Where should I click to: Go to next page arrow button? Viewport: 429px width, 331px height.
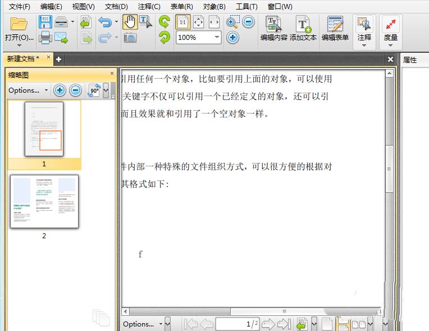pos(268,324)
